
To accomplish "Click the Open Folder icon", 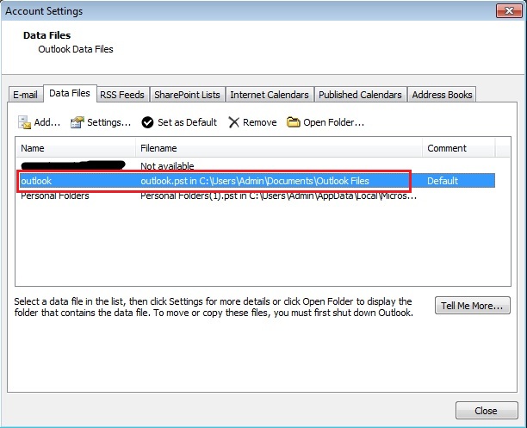I will [294, 122].
